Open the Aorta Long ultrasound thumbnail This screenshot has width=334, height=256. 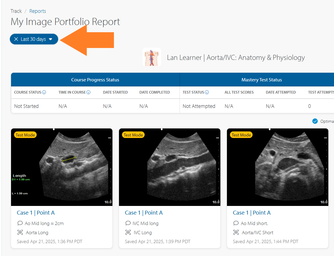point(62,167)
